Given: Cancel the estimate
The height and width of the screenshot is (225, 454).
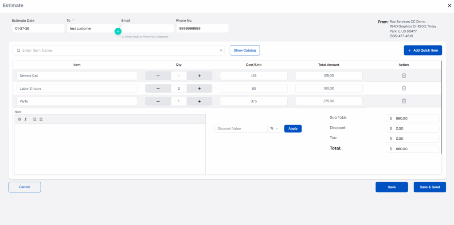Looking at the screenshot, I should click(25, 187).
